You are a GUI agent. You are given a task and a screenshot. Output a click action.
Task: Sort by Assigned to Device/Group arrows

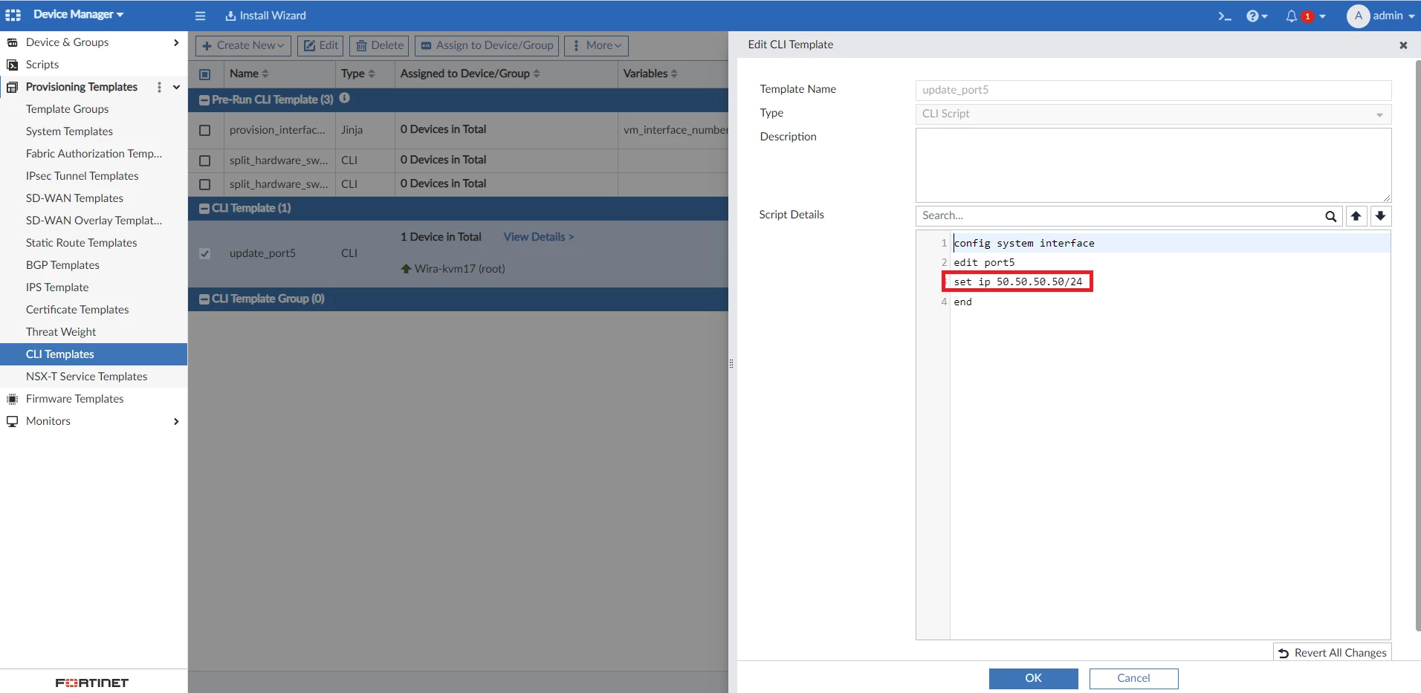click(x=537, y=74)
